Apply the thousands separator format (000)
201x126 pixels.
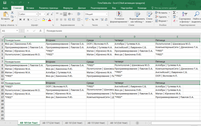(x=97, y=20)
